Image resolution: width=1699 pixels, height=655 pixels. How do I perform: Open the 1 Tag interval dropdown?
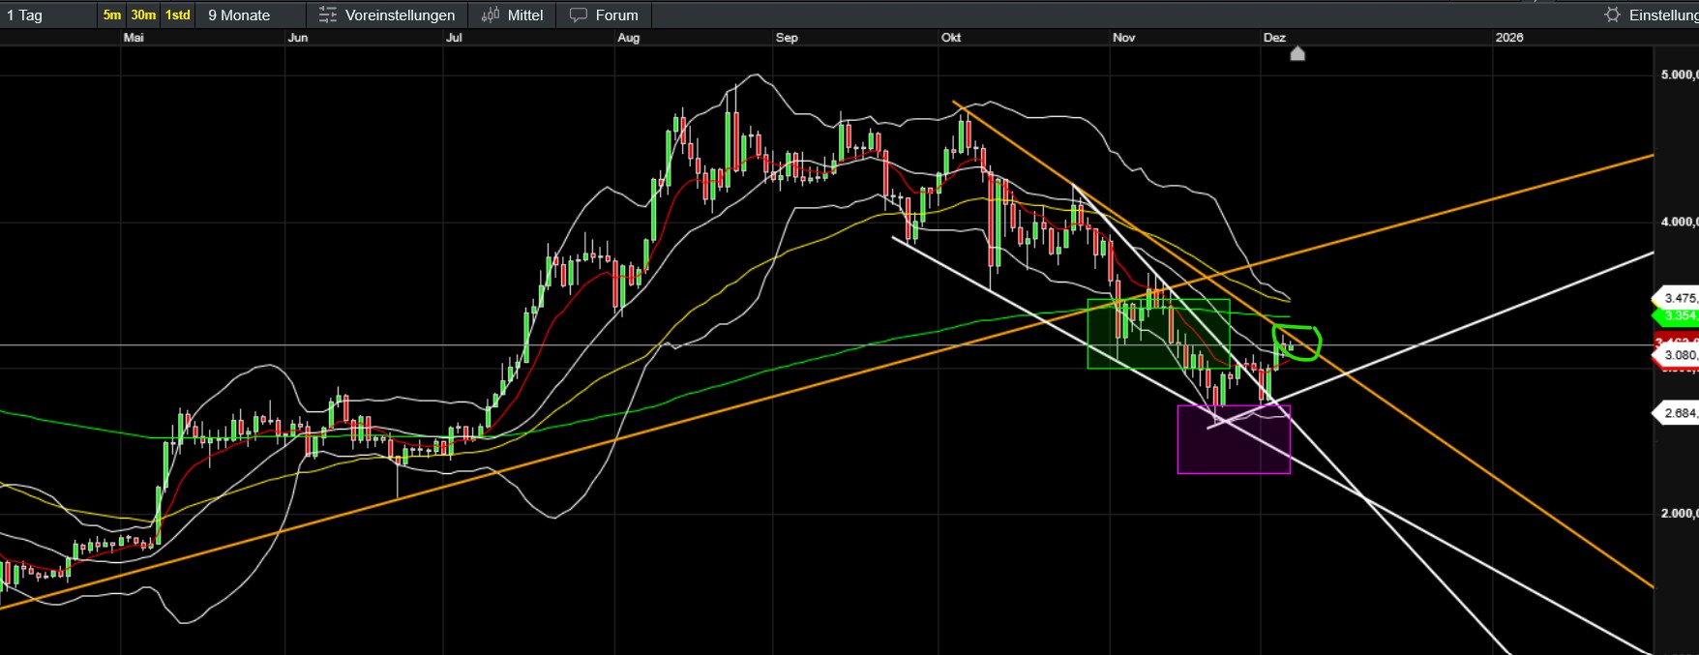click(x=48, y=15)
